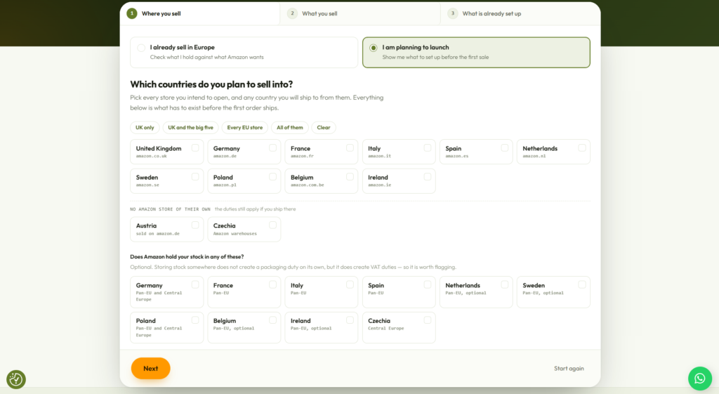The image size is (719, 394).
Task: Tick Ireland Pan-EU optional stock
Action: point(322,327)
